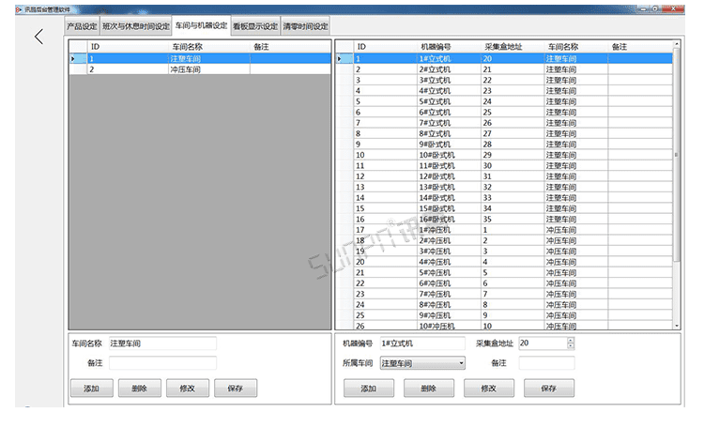
Task: Focus the 车间名称 input field
Action: [161, 344]
